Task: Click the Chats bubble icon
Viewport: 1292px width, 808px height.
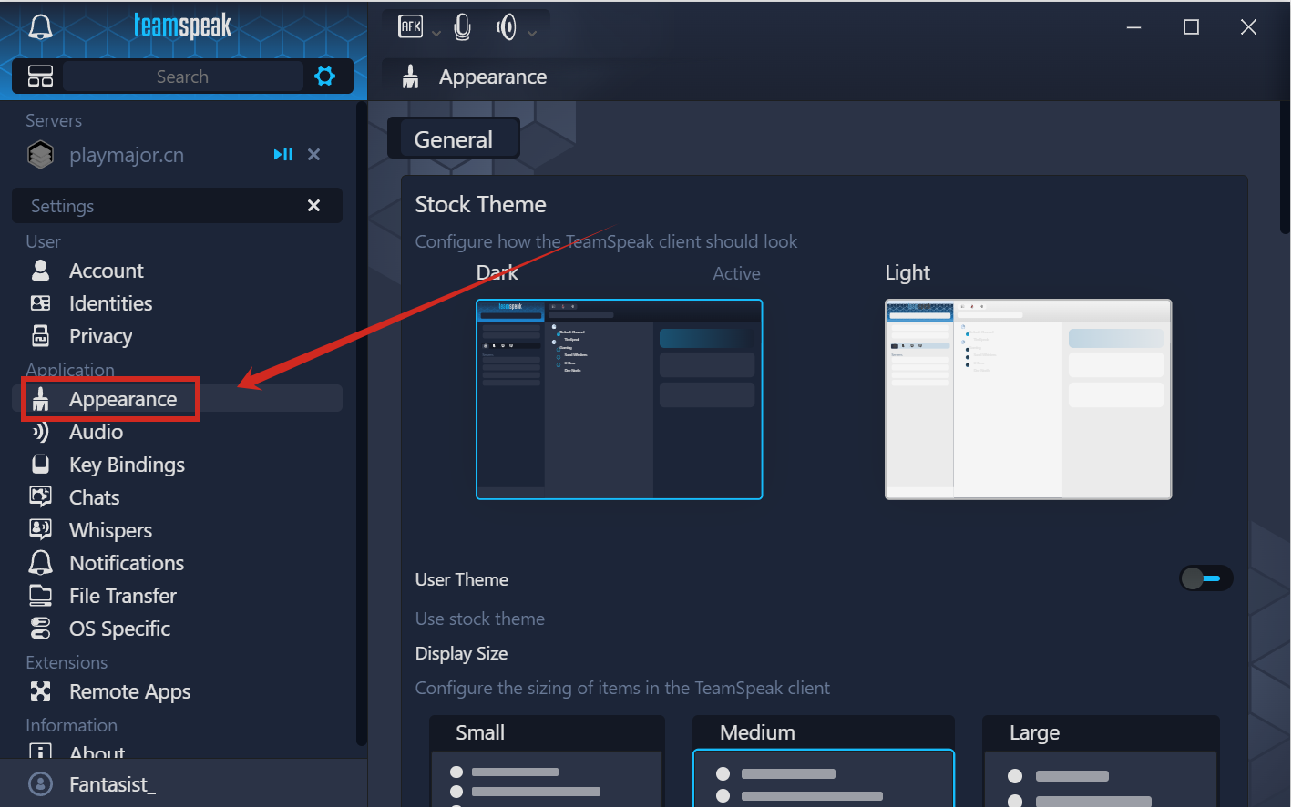Action: 40,497
